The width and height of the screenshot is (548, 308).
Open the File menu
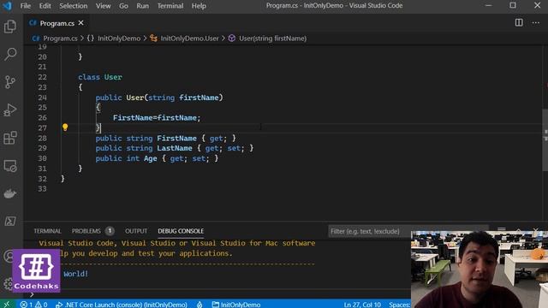pos(26,6)
